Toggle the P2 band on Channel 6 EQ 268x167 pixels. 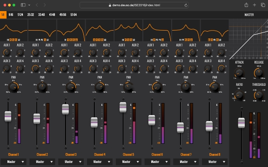click(157, 40)
